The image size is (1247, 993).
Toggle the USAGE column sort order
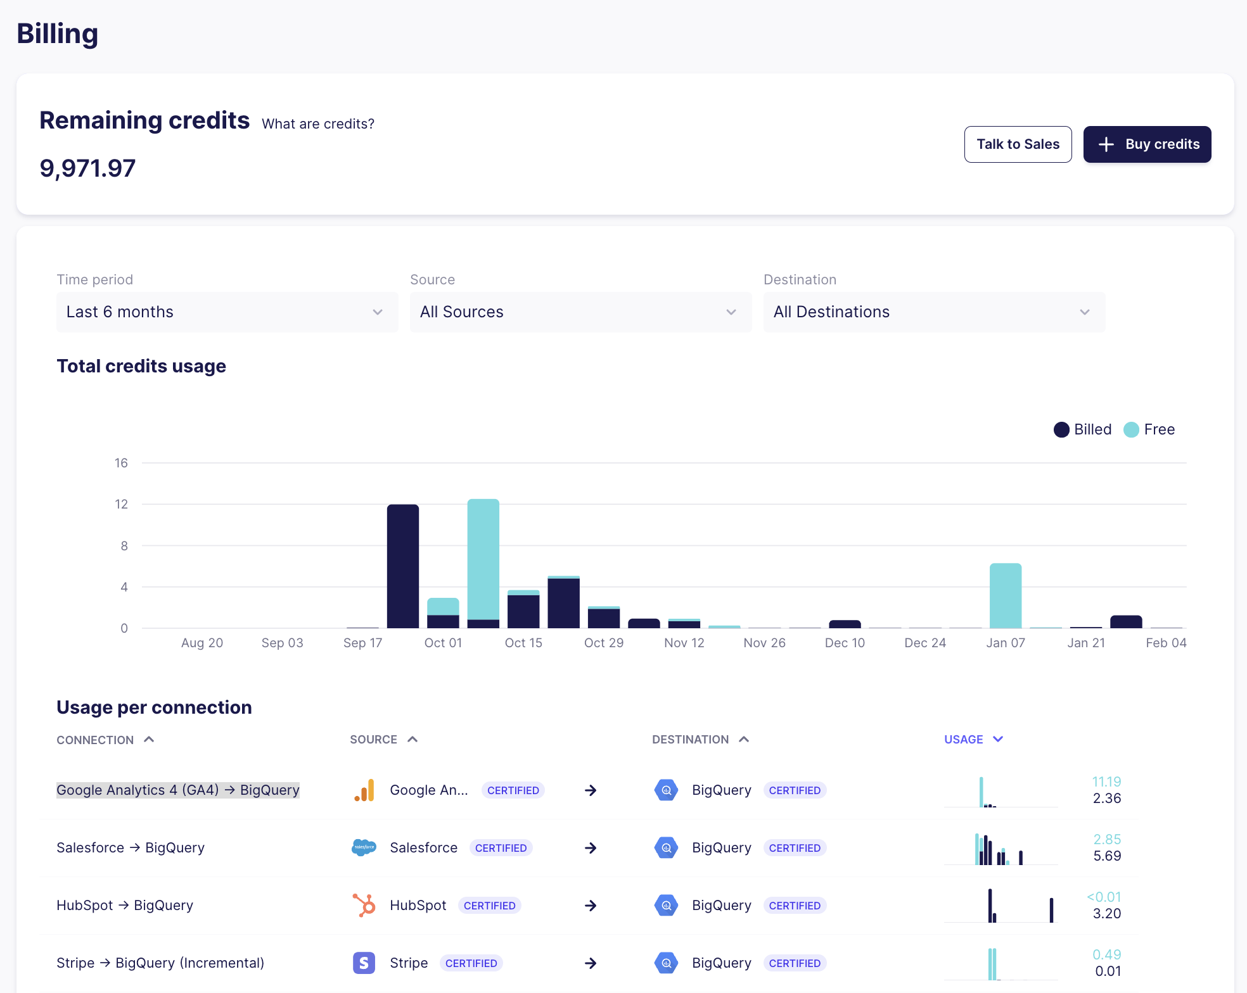pyautogui.click(x=973, y=739)
